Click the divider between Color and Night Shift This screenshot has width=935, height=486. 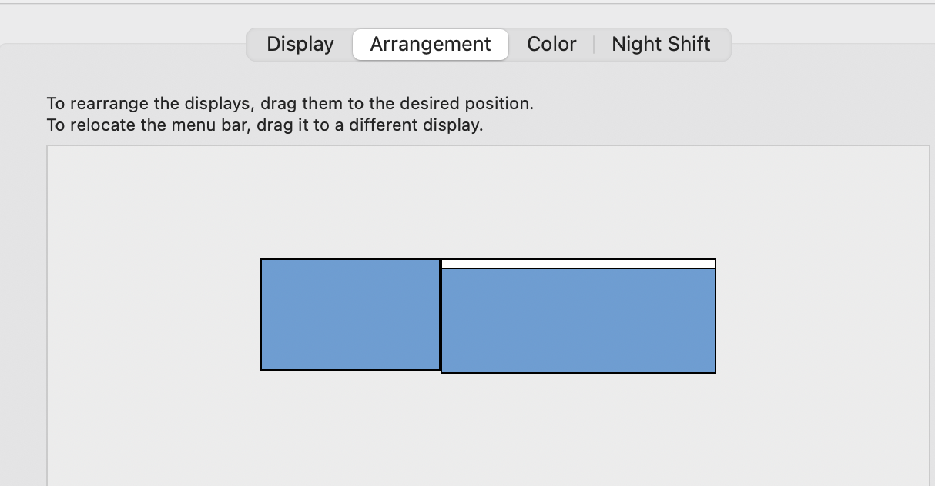pyautogui.click(x=594, y=45)
